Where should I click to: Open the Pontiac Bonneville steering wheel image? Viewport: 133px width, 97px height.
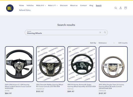(82, 64)
